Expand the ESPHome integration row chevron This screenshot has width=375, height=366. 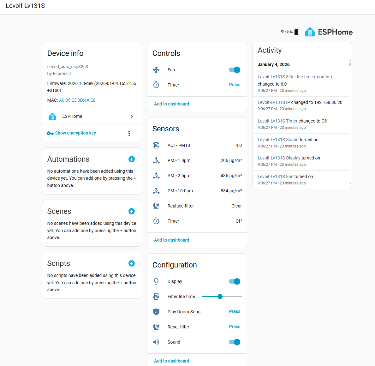(x=132, y=117)
